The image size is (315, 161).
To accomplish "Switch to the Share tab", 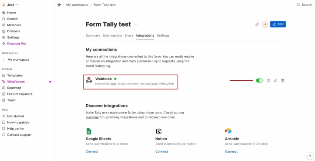I will 129,35.
